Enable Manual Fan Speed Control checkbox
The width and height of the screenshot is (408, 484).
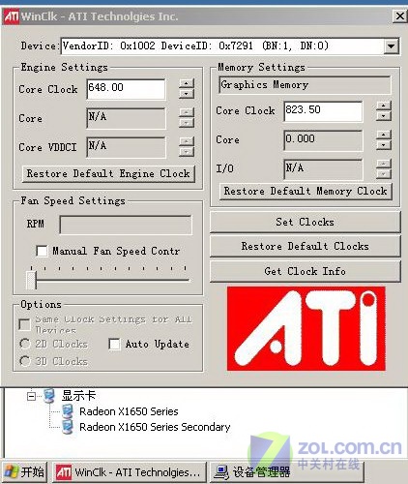42,251
